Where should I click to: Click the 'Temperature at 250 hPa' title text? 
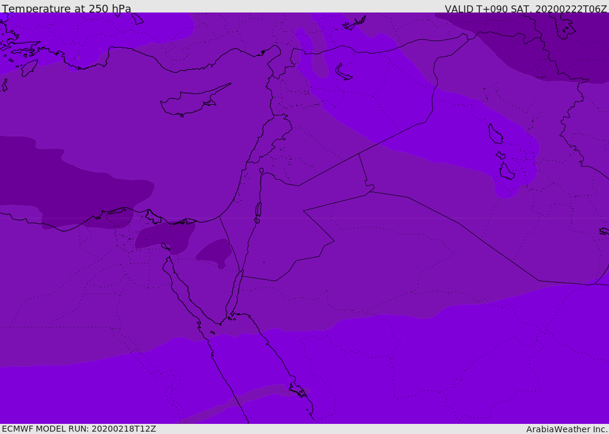tap(67, 8)
